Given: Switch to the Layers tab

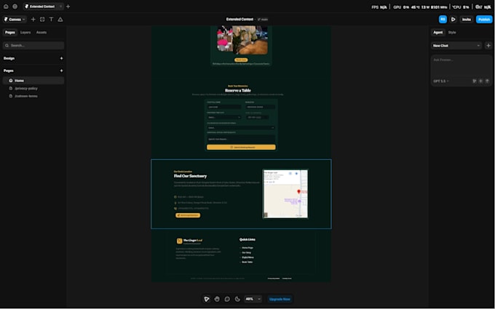Looking at the screenshot, I should pos(25,32).
